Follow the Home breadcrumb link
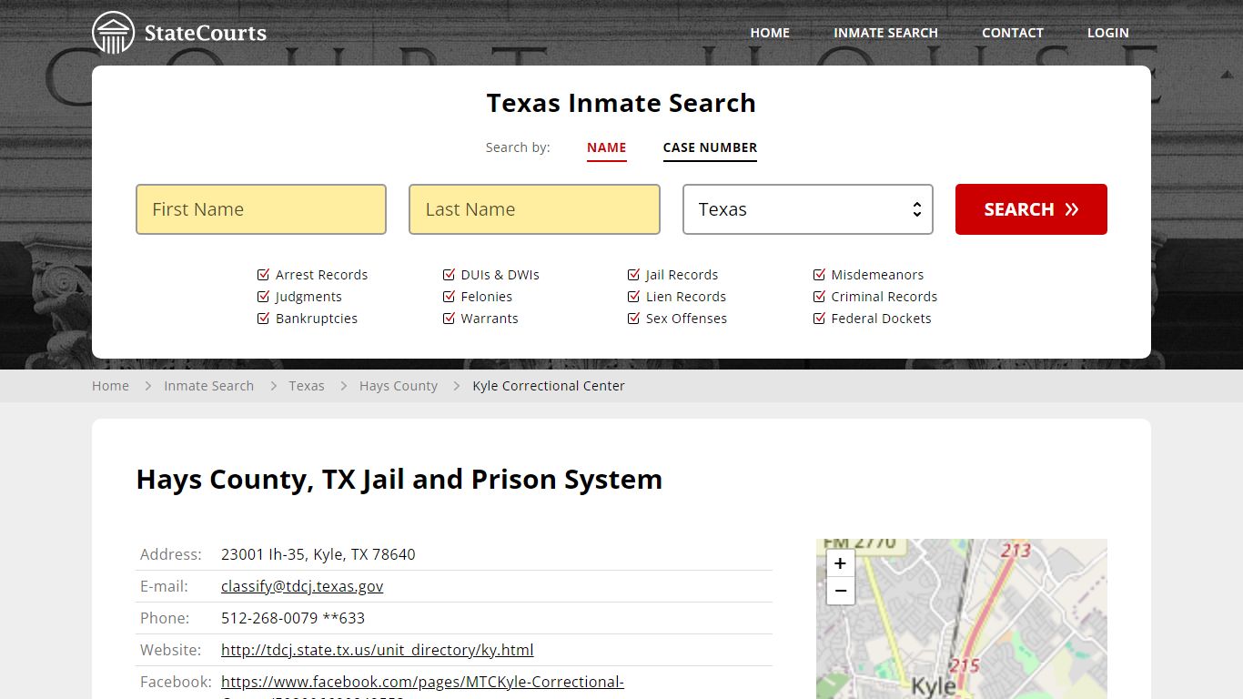The width and height of the screenshot is (1243, 699). [110, 386]
